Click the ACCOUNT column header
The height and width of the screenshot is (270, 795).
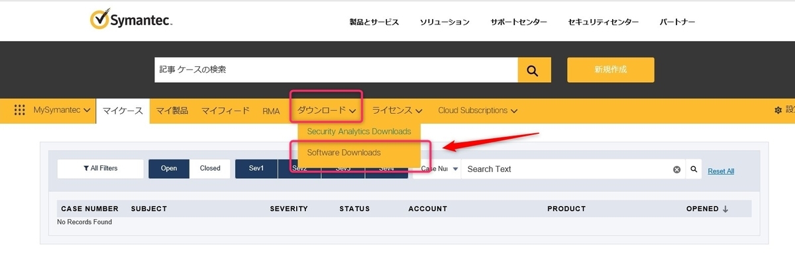click(x=428, y=208)
